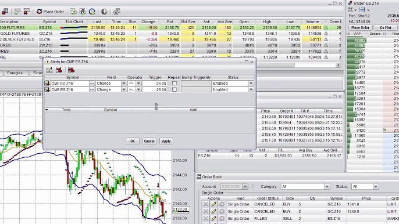The image size is (399, 224).
Task: Open Status dropdown in Order Book
Action: pyautogui.click(x=376, y=187)
